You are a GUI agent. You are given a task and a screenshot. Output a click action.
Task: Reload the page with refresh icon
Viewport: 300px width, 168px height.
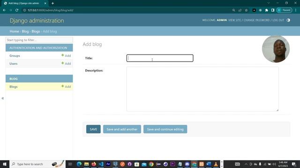click(17, 10)
